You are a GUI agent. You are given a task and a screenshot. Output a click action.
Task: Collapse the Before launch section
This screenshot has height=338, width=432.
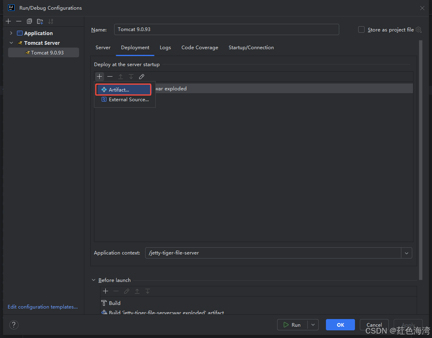[94, 280]
